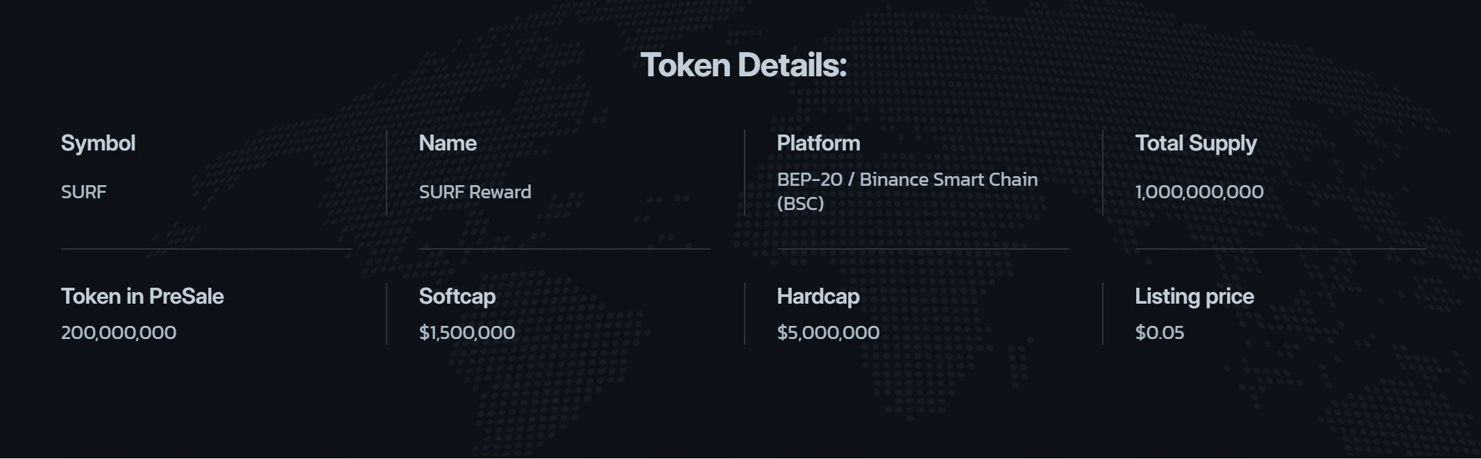Click the 200,000,000 presale amount
The width and height of the screenshot is (1481, 459).
(119, 333)
